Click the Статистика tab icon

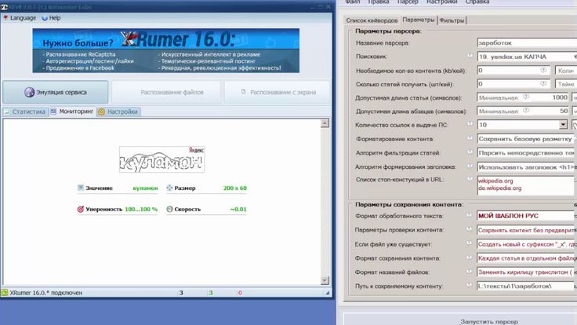[x=7, y=111]
